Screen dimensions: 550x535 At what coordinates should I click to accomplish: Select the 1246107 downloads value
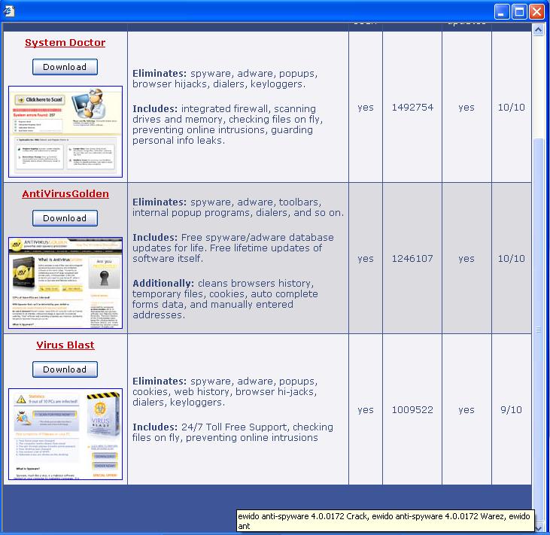(412, 259)
